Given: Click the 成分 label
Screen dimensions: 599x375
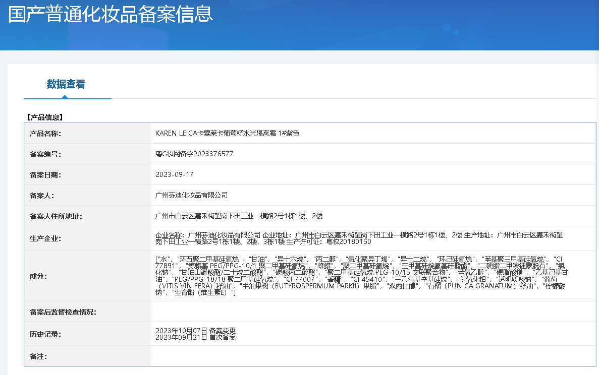Looking at the screenshot, I should (38, 276).
